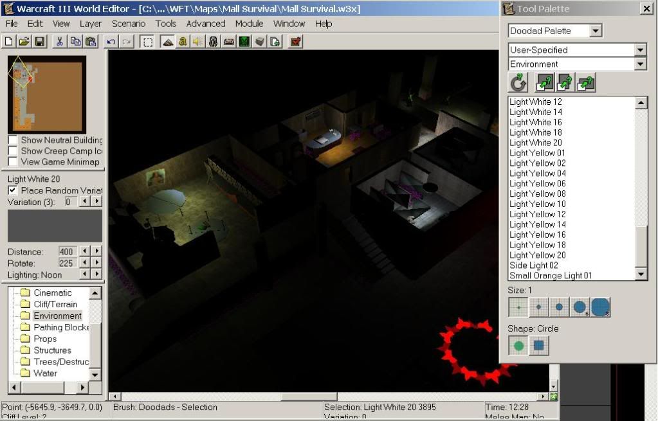Screen dimensions: 658x421
Task: Open the Import Manager document icon
Action: [x=275, y=42]
